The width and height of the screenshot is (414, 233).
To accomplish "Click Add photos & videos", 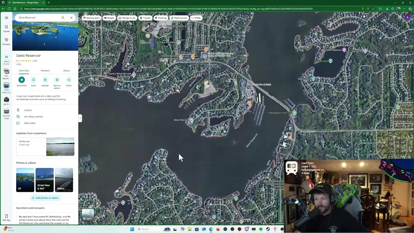I will pos(45,198).
